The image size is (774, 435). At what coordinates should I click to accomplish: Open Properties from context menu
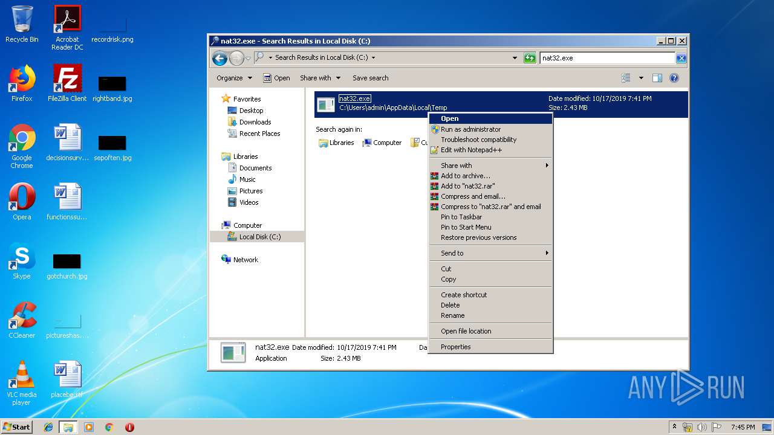coord(490,347)
